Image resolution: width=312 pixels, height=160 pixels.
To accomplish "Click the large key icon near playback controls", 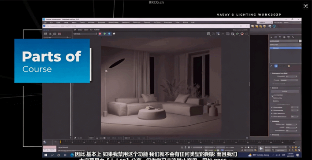I will (x=261, y=149).
